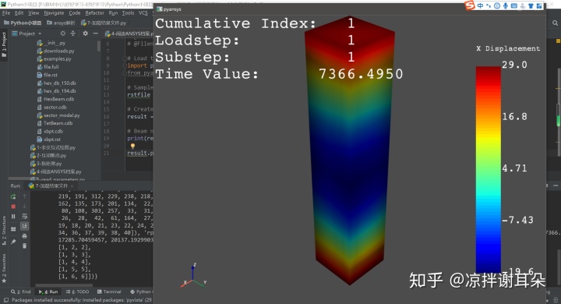Open the Tools menu
This screenshot has width=561, height=304.
128,13
